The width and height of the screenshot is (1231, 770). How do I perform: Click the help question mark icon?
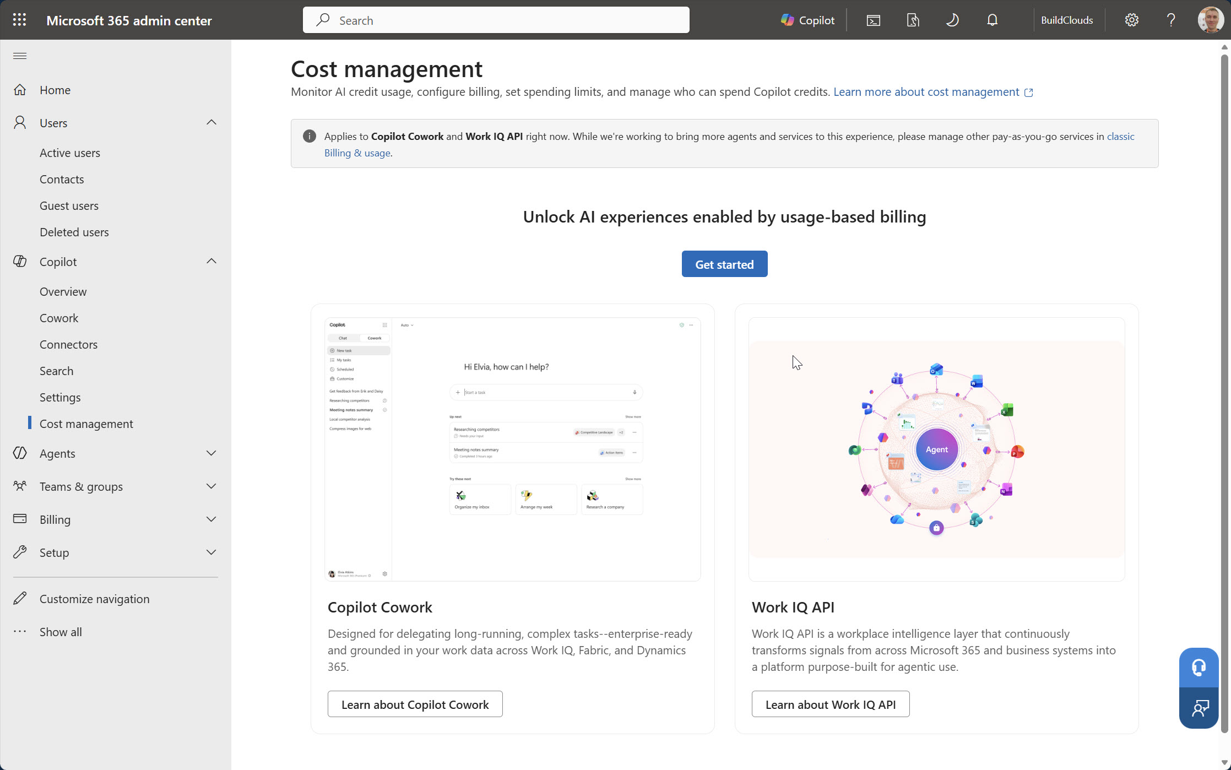[1171, 20]
